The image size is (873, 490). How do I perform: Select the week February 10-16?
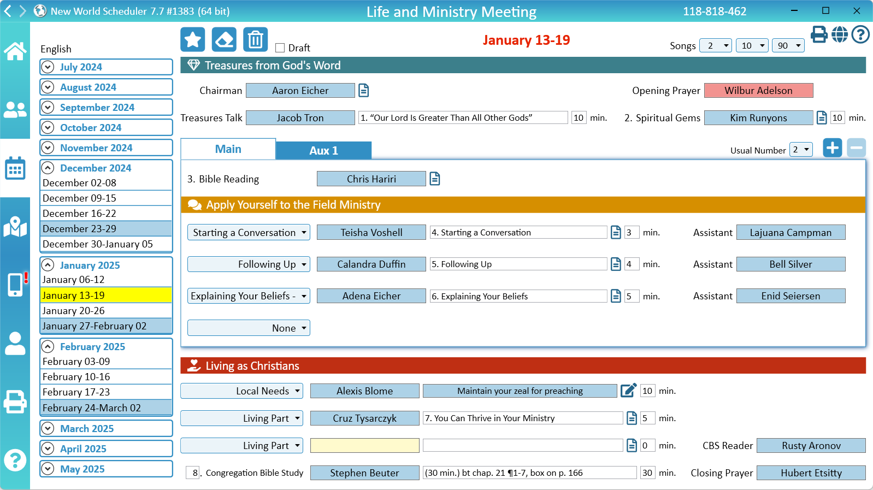(x=106, y=376)
